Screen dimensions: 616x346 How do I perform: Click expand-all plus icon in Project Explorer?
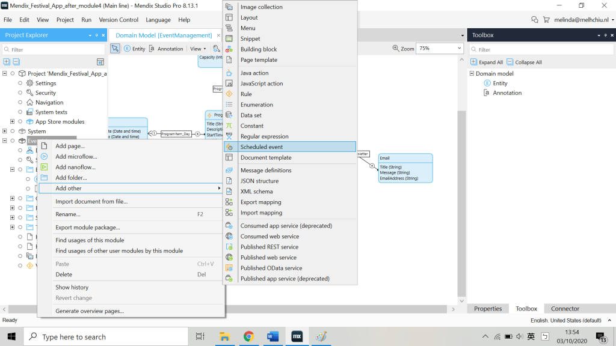click(x=7, y=62)
